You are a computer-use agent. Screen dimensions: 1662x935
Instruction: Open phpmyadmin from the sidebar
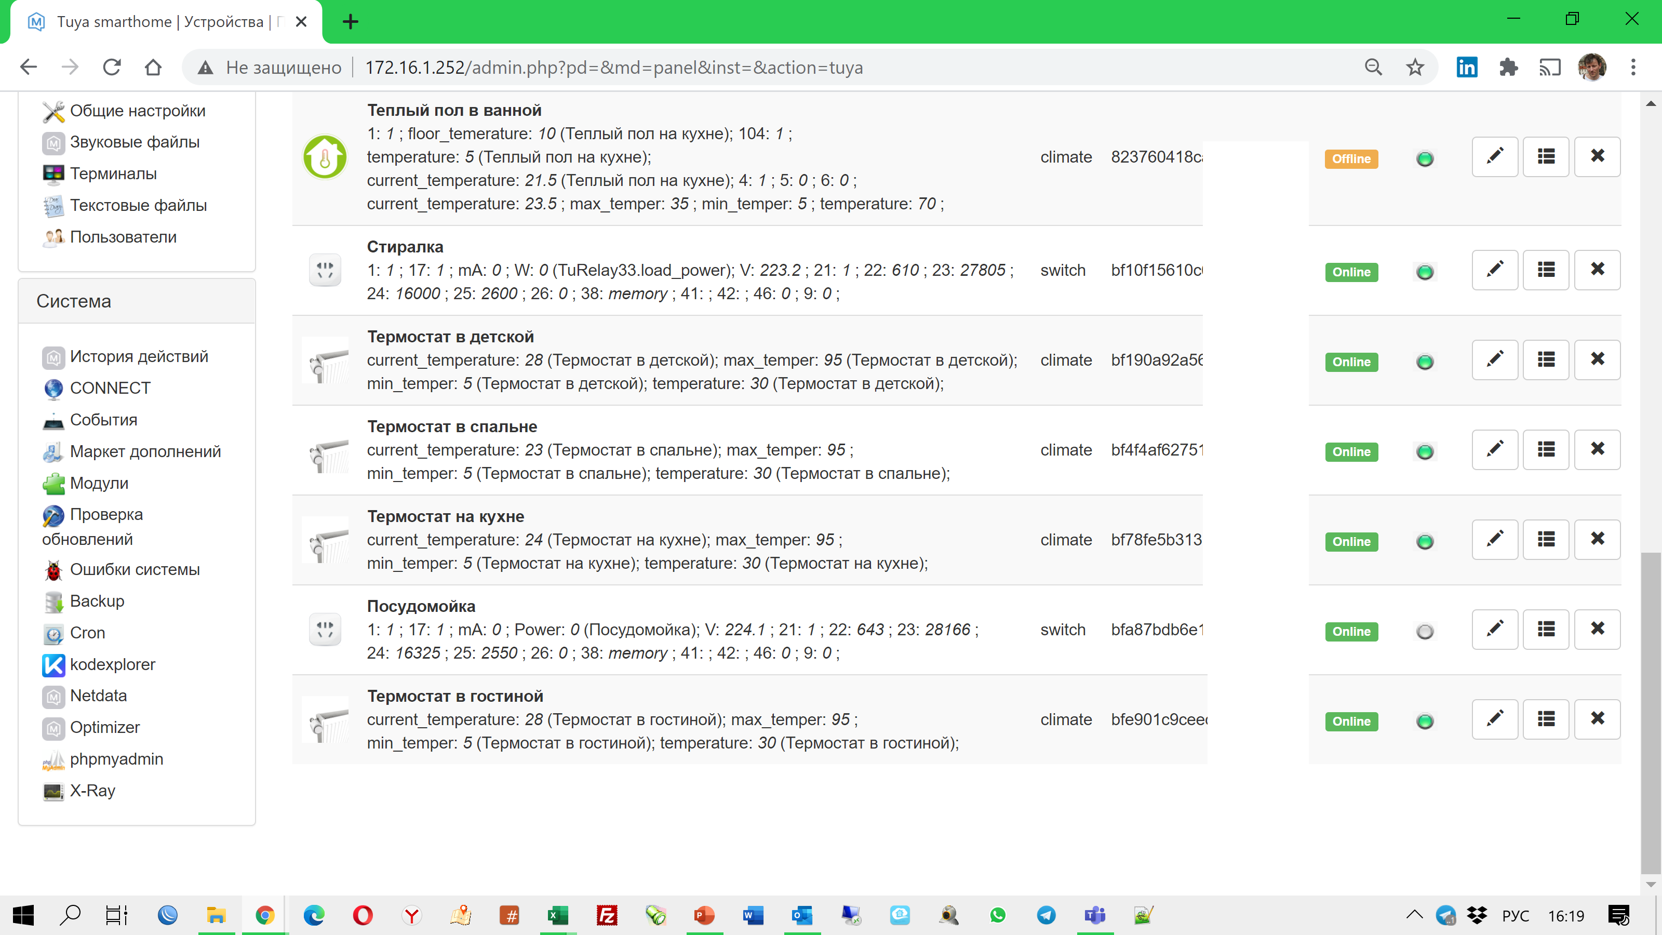[x=116, y=759]
